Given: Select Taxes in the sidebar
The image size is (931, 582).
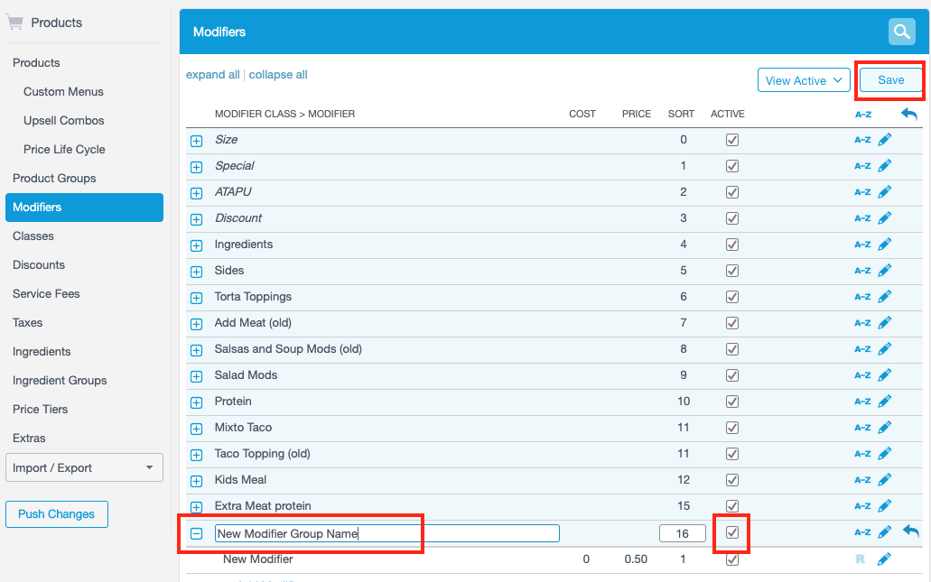Looking at the screenshot, I should (x=29, y=322).
